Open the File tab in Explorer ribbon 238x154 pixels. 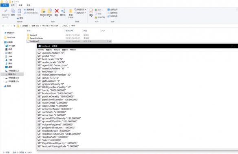pos(4,5)
